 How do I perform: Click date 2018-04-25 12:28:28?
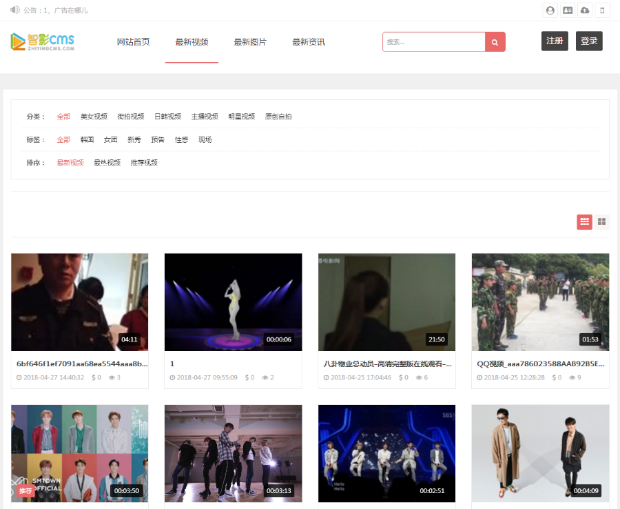coord(515,377)
